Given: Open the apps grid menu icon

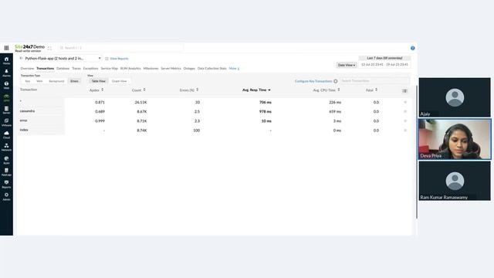Looking at the screenshot, I should pyautogui.click(x=6, y=48).
